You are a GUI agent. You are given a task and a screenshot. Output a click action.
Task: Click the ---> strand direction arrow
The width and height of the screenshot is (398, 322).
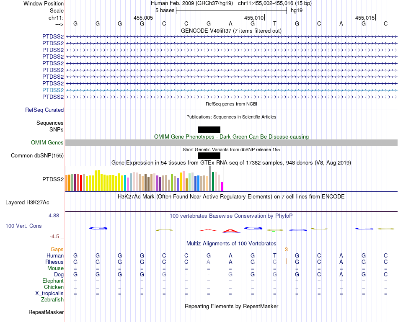(x=59, y=24)
